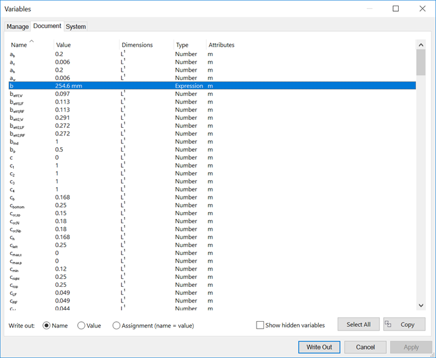Sort by the Attributes column header
436x358 pixels.
pyautogui.click(x=222, y=45)
